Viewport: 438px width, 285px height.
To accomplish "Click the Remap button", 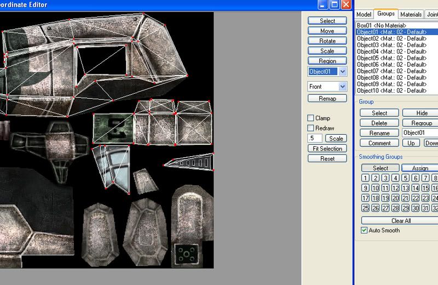I will point(327,99).
